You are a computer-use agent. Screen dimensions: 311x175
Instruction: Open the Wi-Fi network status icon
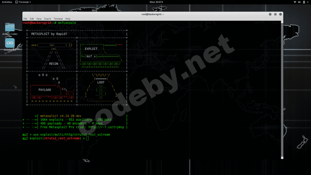295,2
